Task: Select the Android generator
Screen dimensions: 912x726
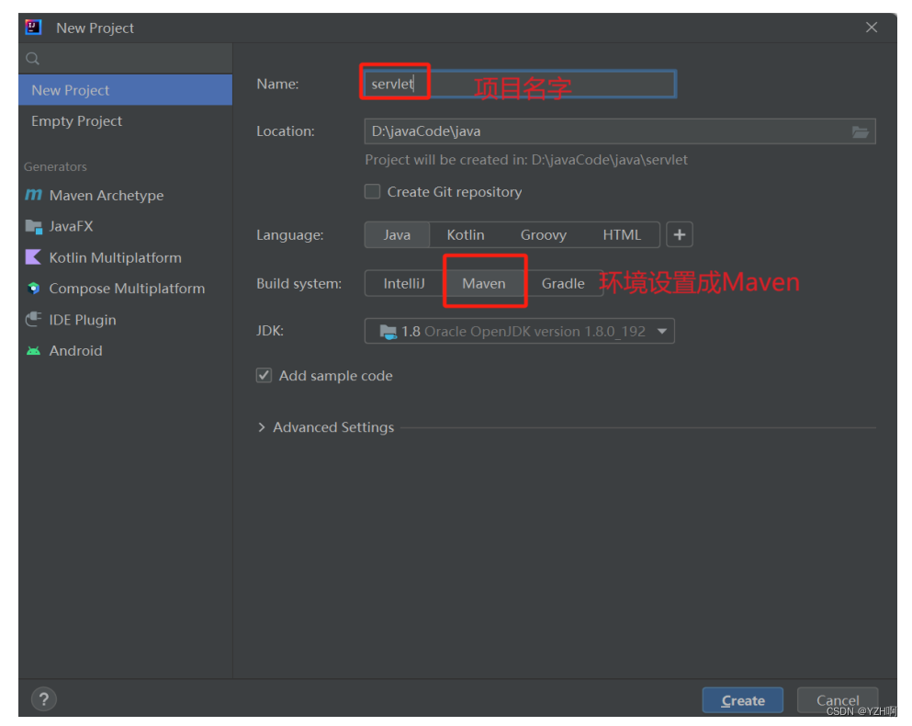Action: pos(126,350)
